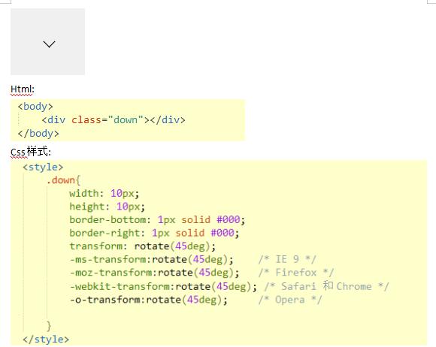
Task: Click the 'Safari 和 Chrome' comment
Action: pyautogui.click(x=327, y=286)
